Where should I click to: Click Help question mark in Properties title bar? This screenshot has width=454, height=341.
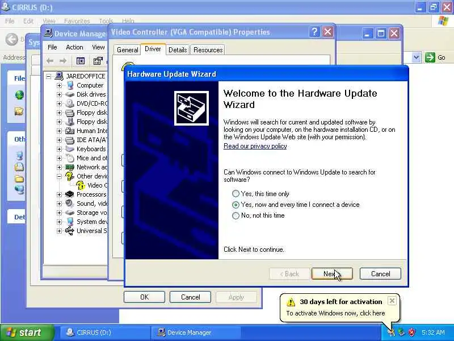(x=314, y=32)
